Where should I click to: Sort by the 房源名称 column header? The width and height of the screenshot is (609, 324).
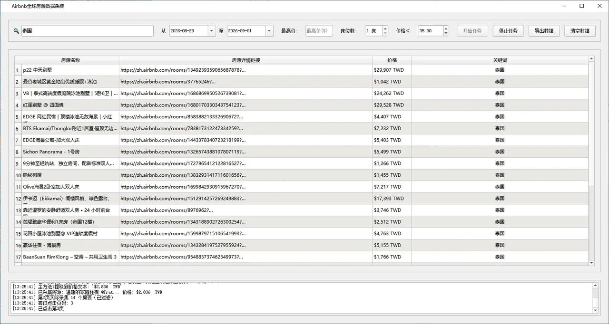(70, 60)
